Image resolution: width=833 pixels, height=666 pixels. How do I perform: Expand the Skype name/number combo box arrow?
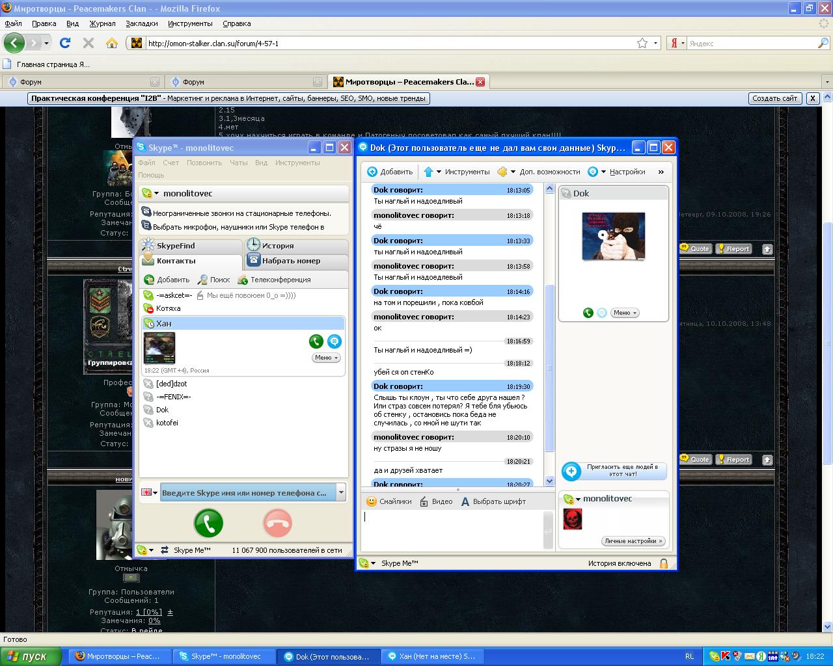pos(341,493)
